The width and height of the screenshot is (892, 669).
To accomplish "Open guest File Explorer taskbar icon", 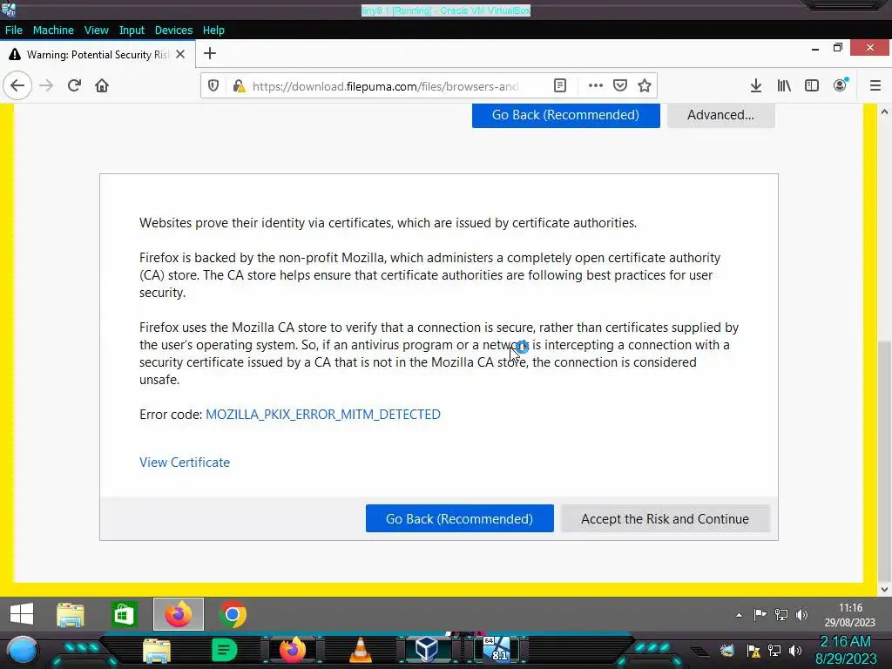I will (71, 614).
